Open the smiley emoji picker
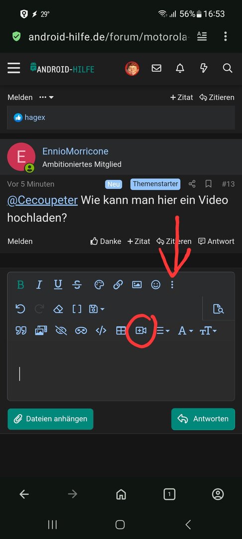Screen dimensions: 242x539 156,284
